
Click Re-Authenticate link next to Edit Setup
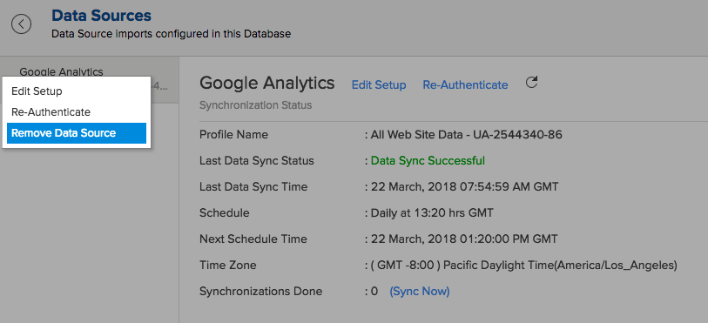465,84
